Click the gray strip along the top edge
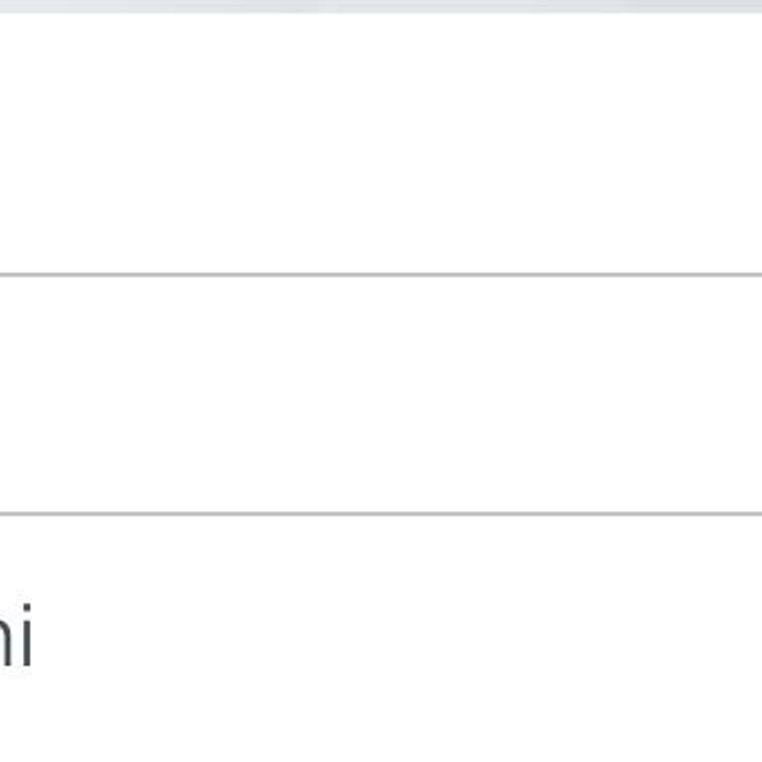The width and height of the screenshot is (762, 762). (381, 5)
